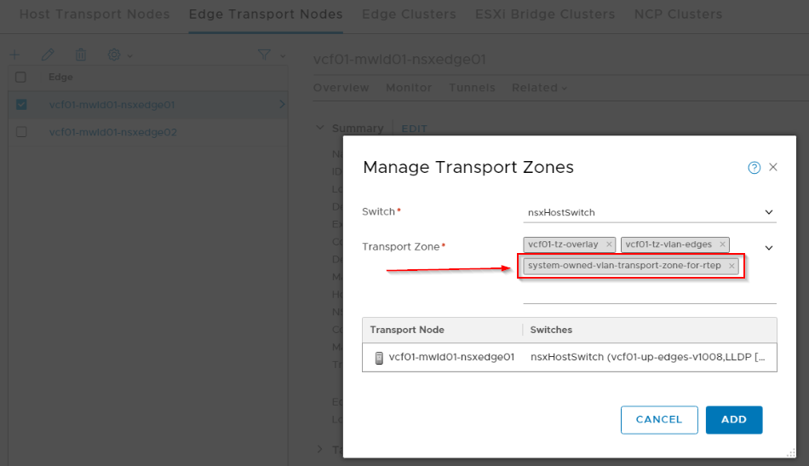The height and width of the screenshot is (466, 809).
Task: Click the filter funnel icon
Action: pos(265,55)
